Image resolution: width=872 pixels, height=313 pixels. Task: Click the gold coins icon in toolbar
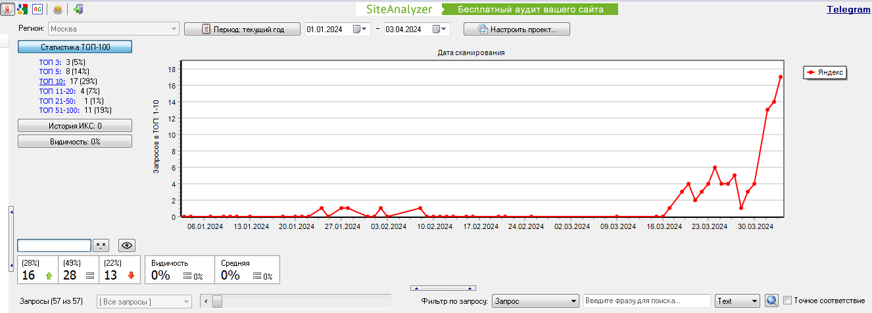[x=59, y=9]
